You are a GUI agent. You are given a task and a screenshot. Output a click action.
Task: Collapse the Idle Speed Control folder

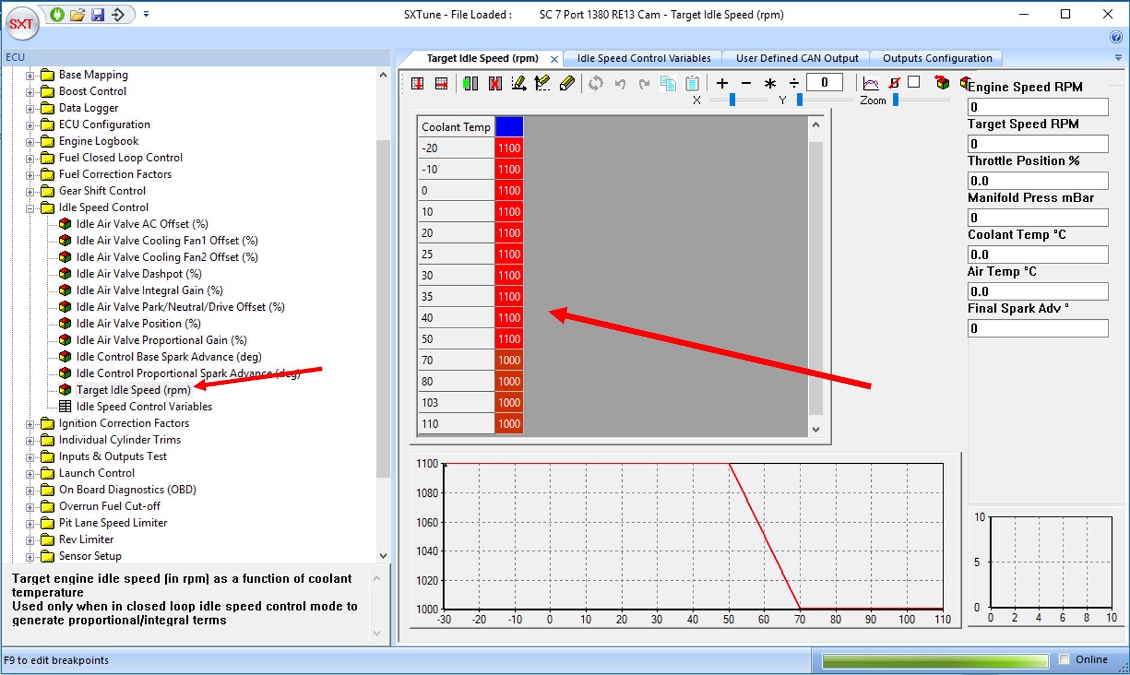tap(30, 208)
